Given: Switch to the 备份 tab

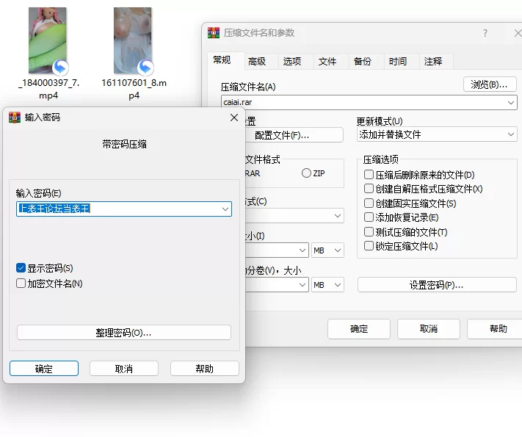Looking at the screenshot, I should (363, 61).
